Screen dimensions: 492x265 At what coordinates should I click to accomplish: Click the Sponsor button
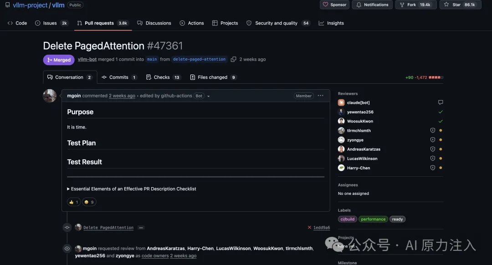(x=334, y=5)
